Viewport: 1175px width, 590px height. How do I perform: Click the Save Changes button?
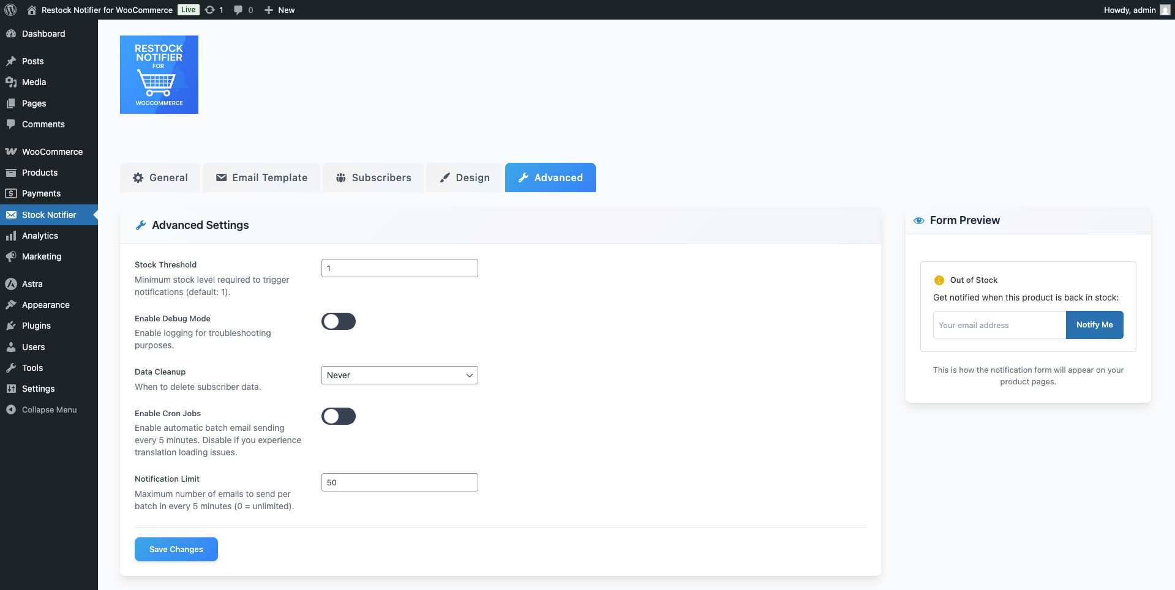(176, 549)
